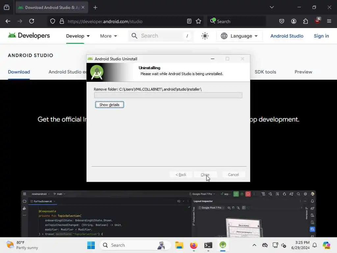337x253 pixels.
Task: Open the Develop dropdown menu
Action: pos(78,36)
